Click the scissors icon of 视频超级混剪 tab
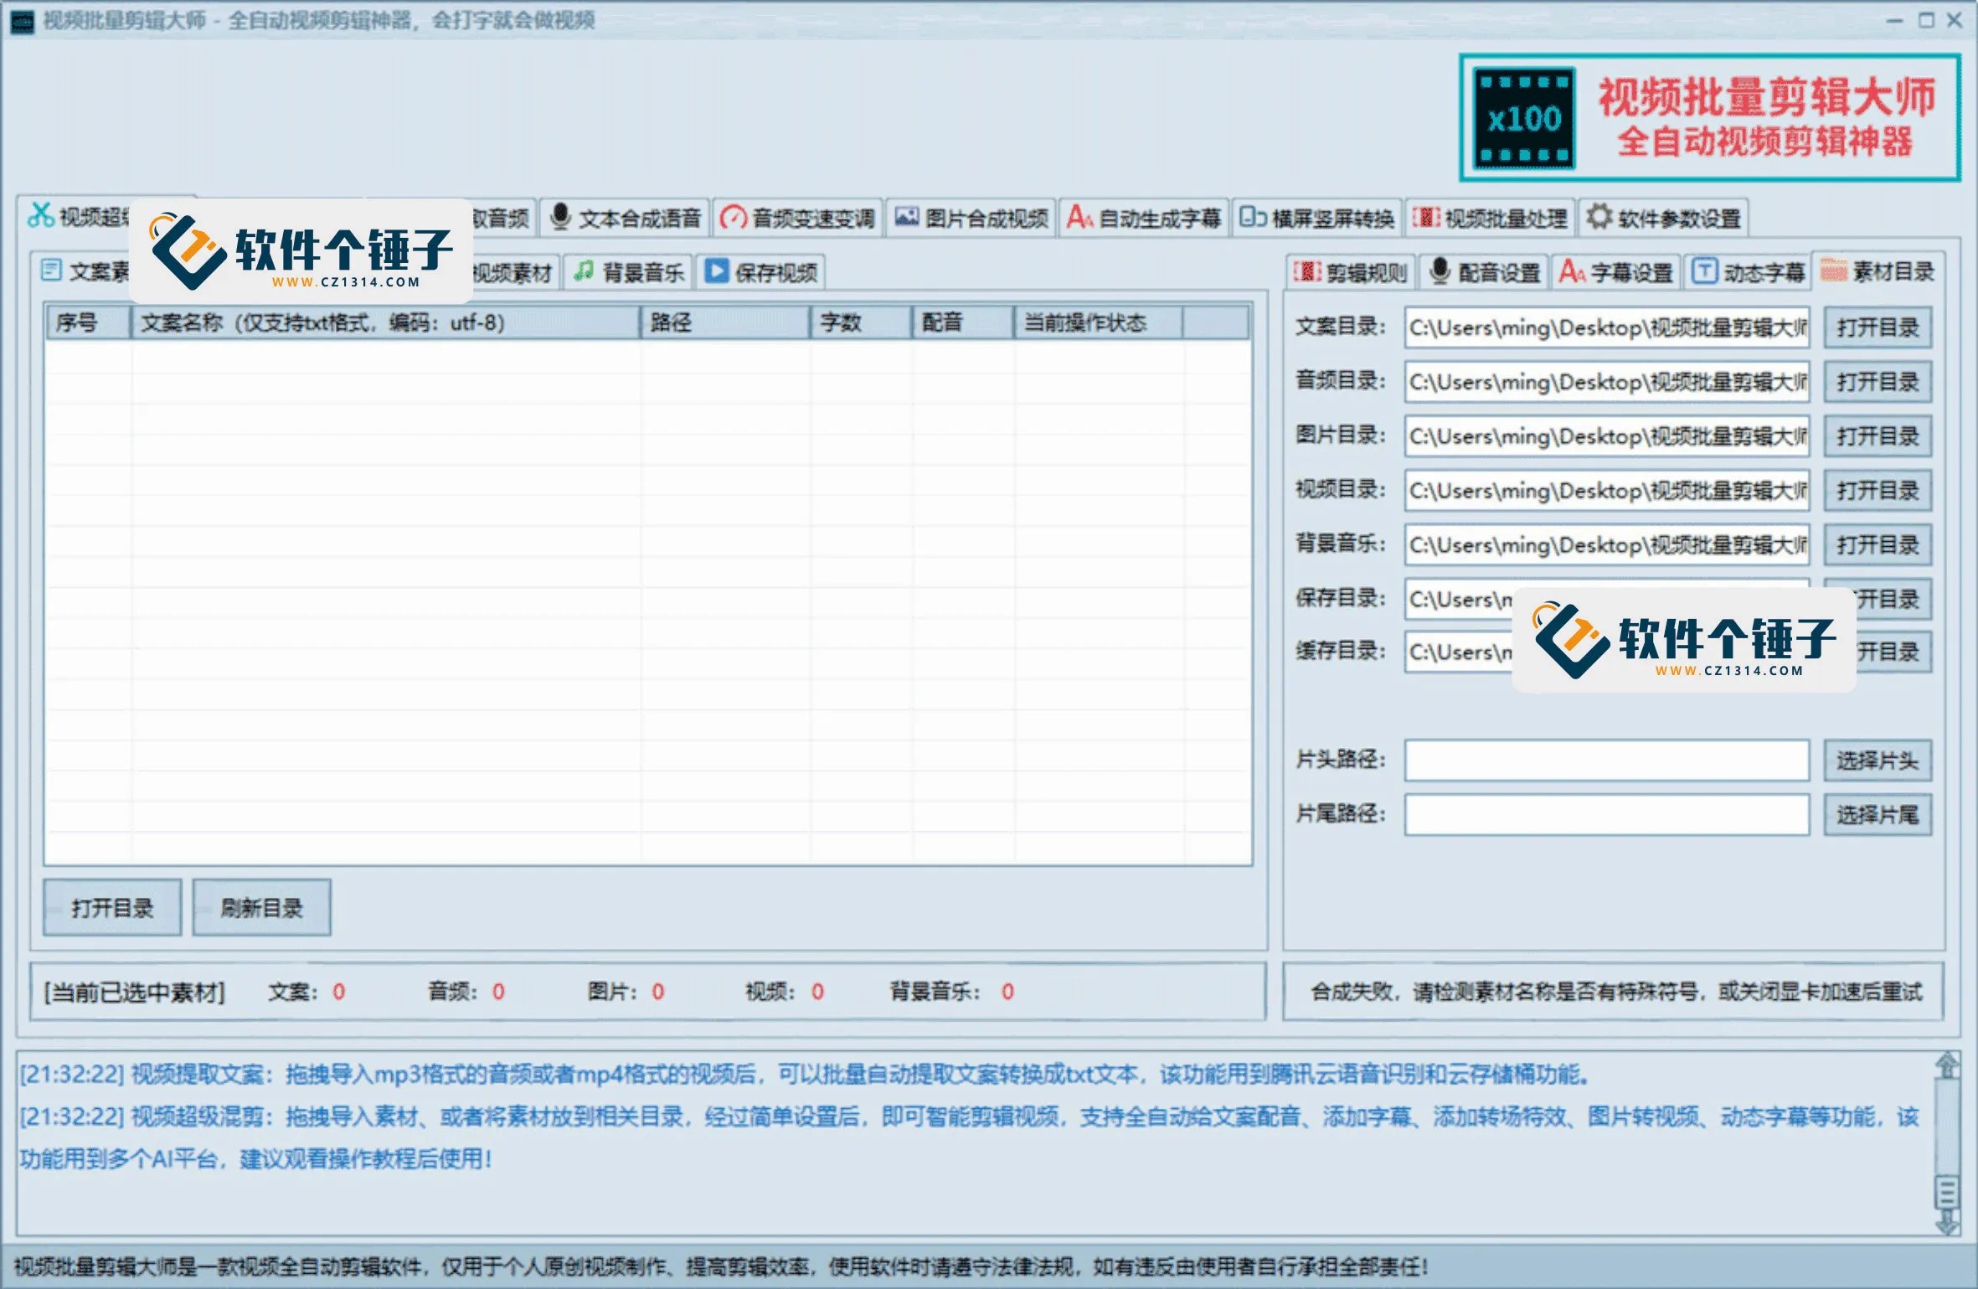The width and height of the screenshot is (1978, 1289). click(40, 215)
